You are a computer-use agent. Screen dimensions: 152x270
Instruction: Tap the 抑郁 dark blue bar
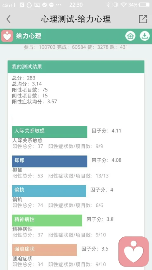point(50,161)
